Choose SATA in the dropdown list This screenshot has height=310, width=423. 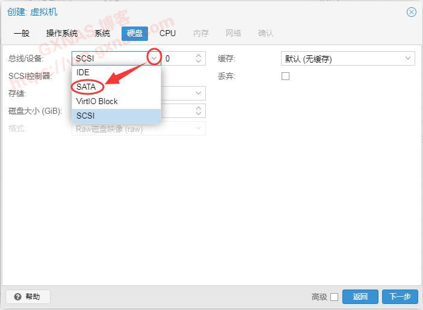pos(86,87)
